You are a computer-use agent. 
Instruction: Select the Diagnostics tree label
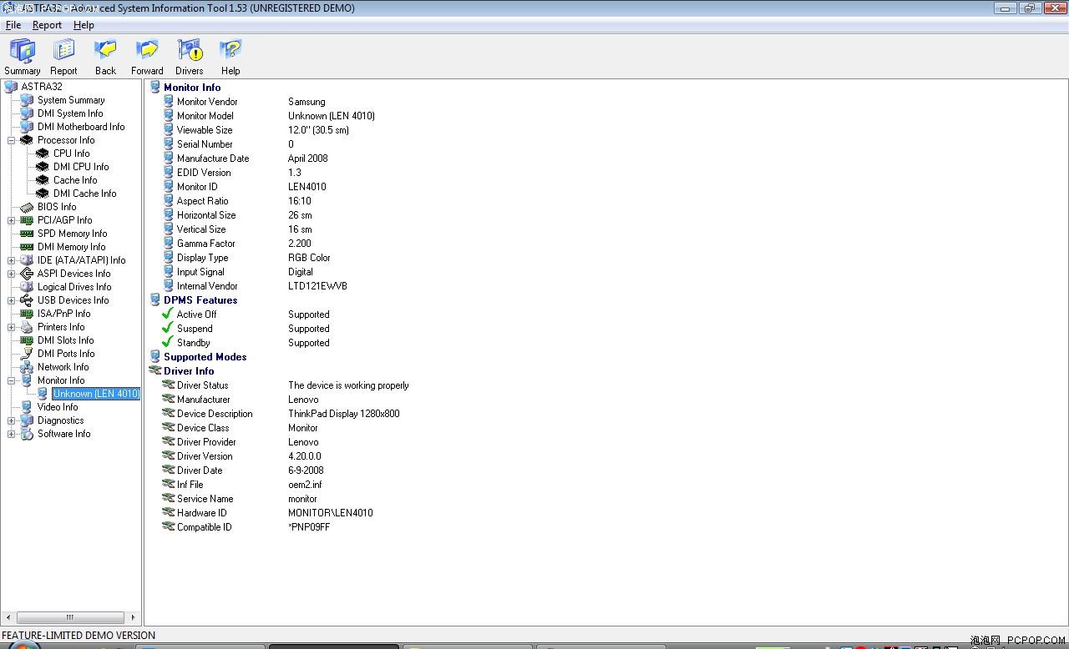tap(60, 420)
